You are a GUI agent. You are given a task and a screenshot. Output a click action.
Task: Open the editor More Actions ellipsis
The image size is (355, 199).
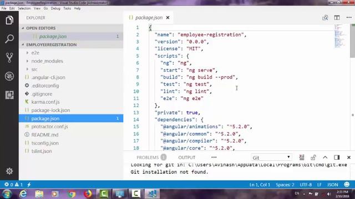point(349,17)
